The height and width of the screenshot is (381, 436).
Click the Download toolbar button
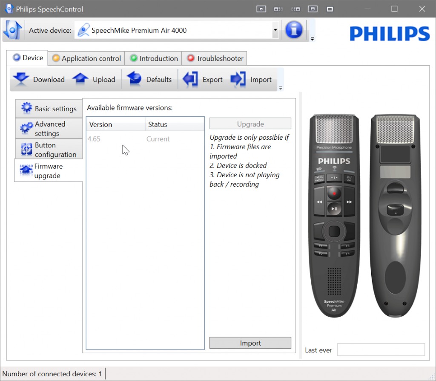[39, 79]
